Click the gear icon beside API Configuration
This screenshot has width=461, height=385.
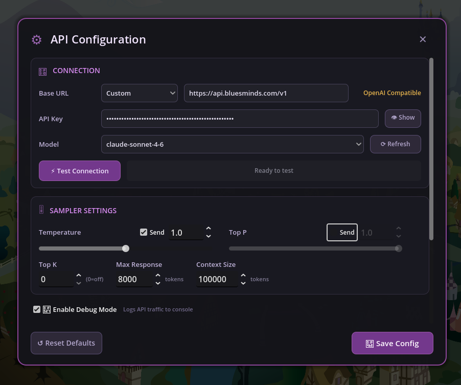[36, 40]
